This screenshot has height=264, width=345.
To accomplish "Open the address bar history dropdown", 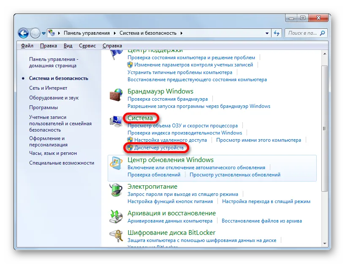I will coord(267,33).
